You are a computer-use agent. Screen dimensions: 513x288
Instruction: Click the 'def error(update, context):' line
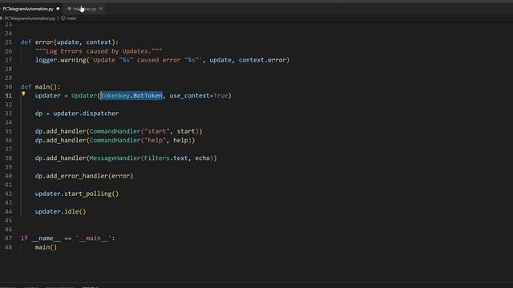pos(70,42)
